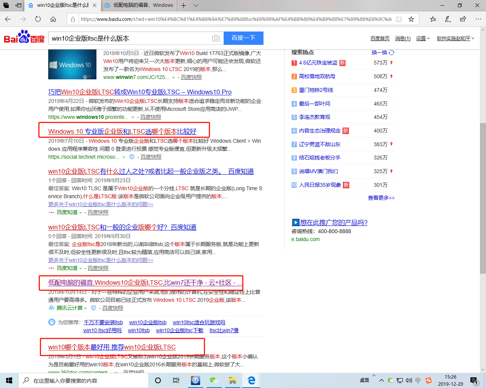
Task: Open WeChat from the taskbar
Action: click(x=214, y=380)
